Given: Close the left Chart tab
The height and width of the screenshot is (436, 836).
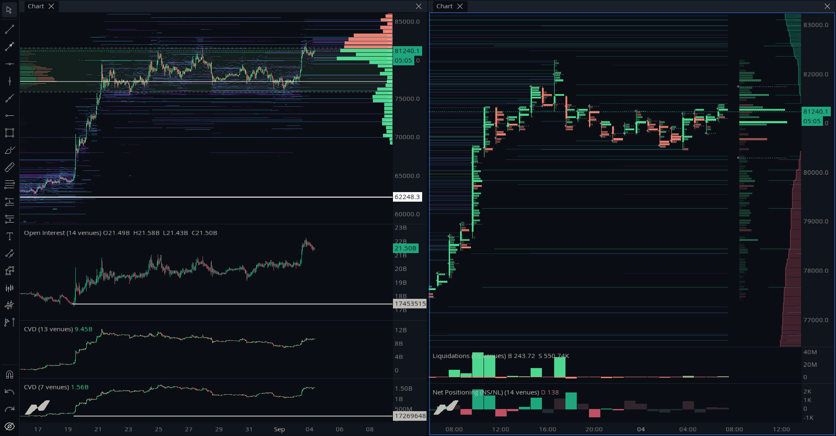Looking at the screenshot, I should click(51, 6).
